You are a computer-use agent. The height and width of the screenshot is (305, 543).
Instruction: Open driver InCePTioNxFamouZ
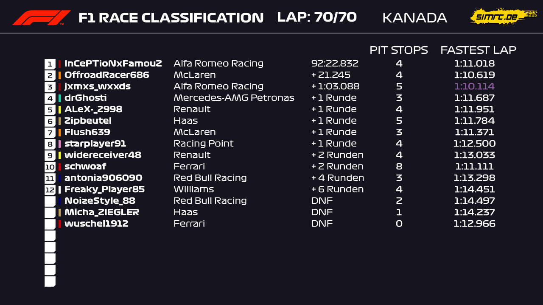pos(113,64)
